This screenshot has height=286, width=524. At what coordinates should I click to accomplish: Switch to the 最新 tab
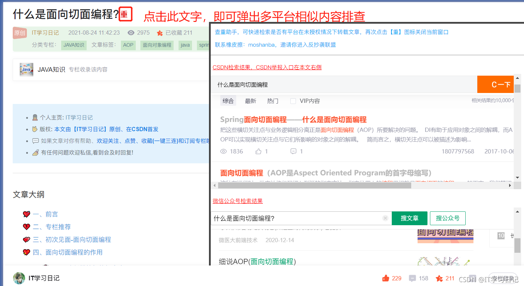click(250, 101)
